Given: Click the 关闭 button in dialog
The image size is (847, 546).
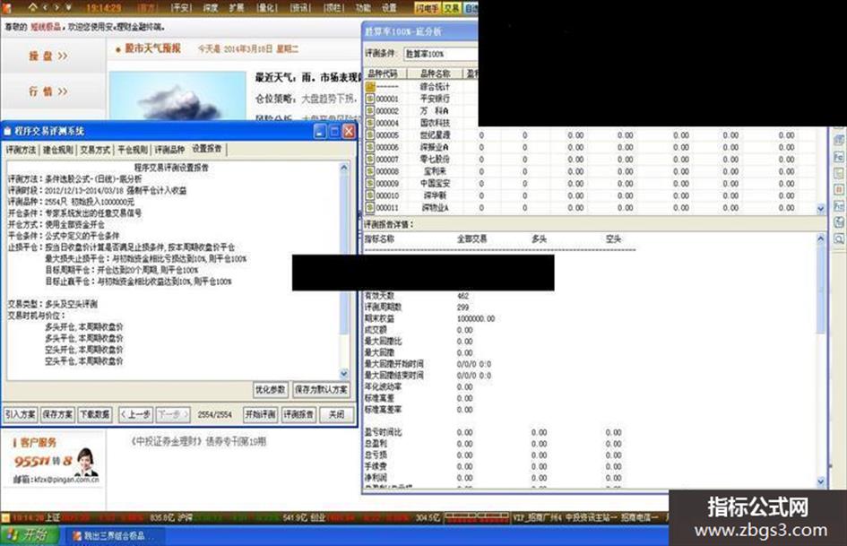Looking at the screenshot, I should click(336, 414).
